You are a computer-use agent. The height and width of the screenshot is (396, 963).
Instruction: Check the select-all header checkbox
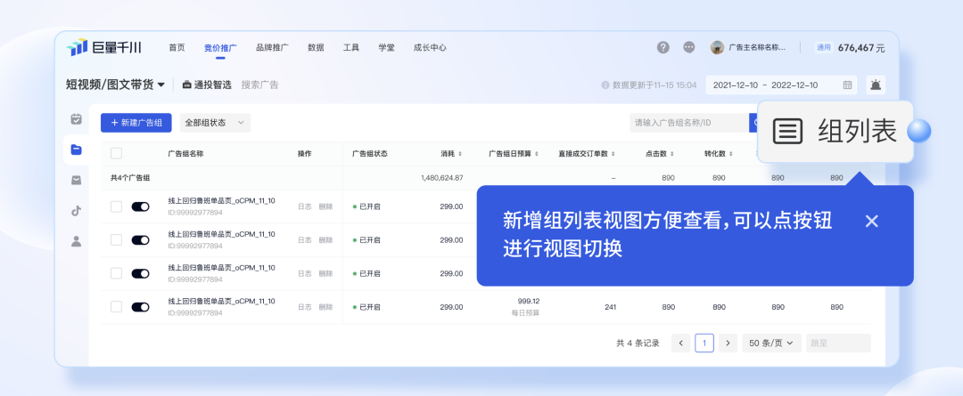[x=116, y=153]
